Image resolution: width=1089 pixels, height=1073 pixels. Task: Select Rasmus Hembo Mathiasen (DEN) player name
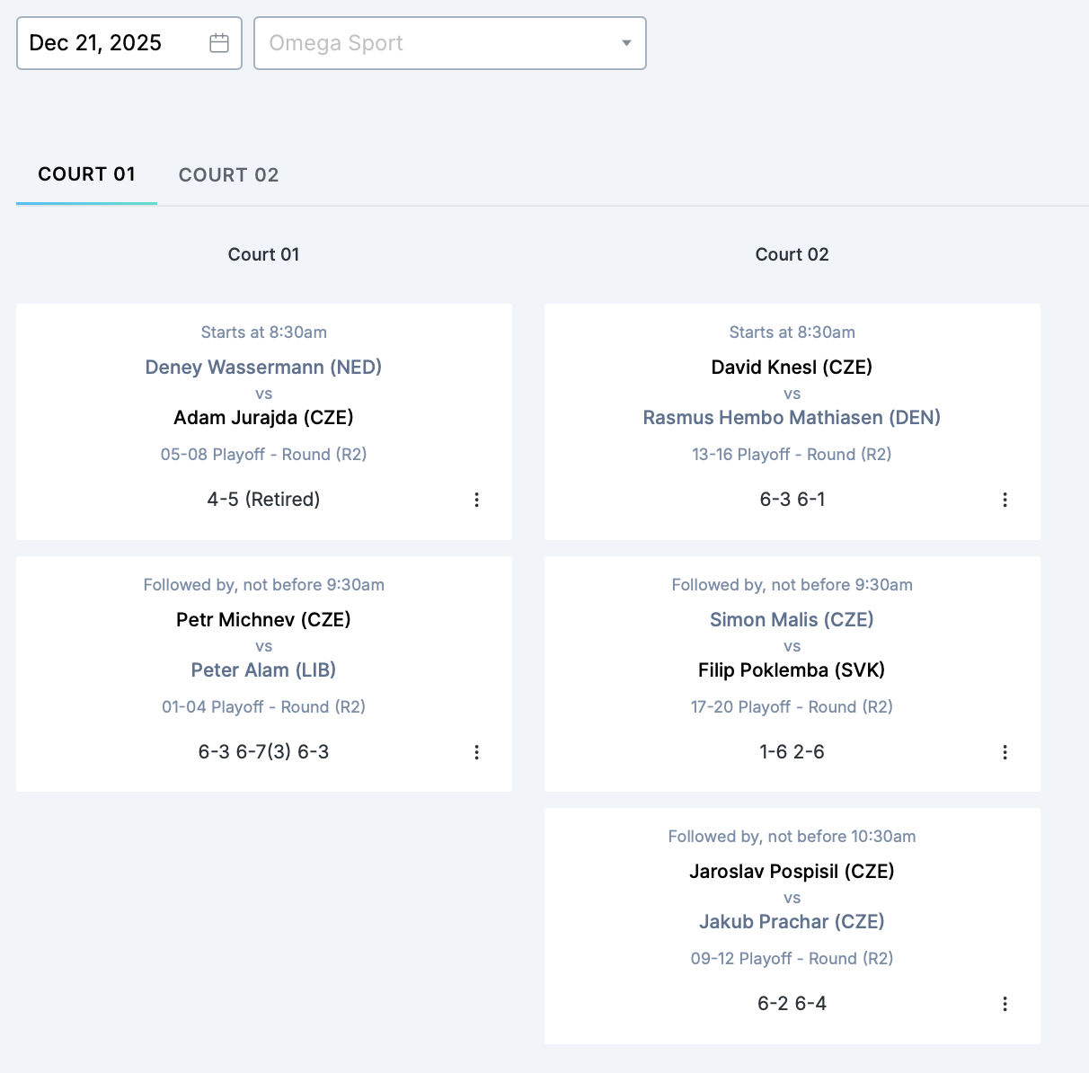(792, 417)
